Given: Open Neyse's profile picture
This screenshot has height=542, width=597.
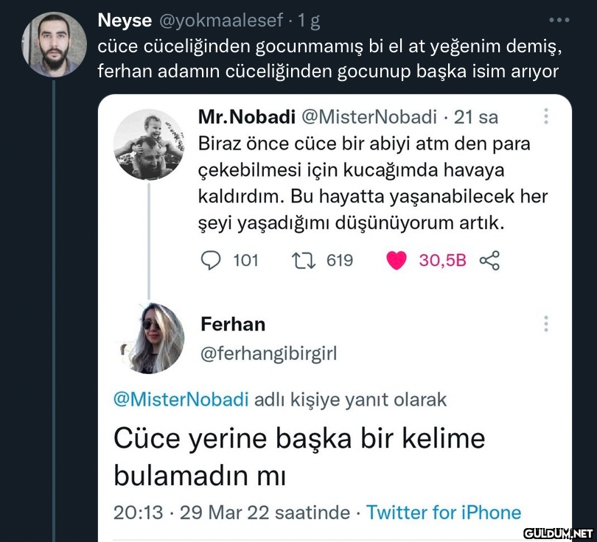Looking at the screenshot, I should 52,45.
